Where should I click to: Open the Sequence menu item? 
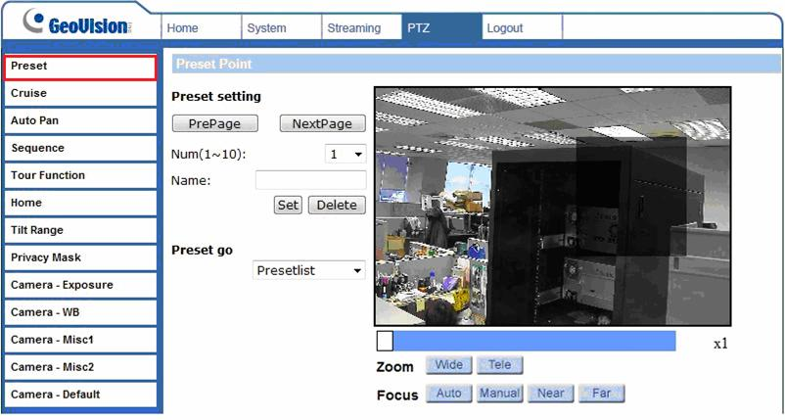coord(80,149)
